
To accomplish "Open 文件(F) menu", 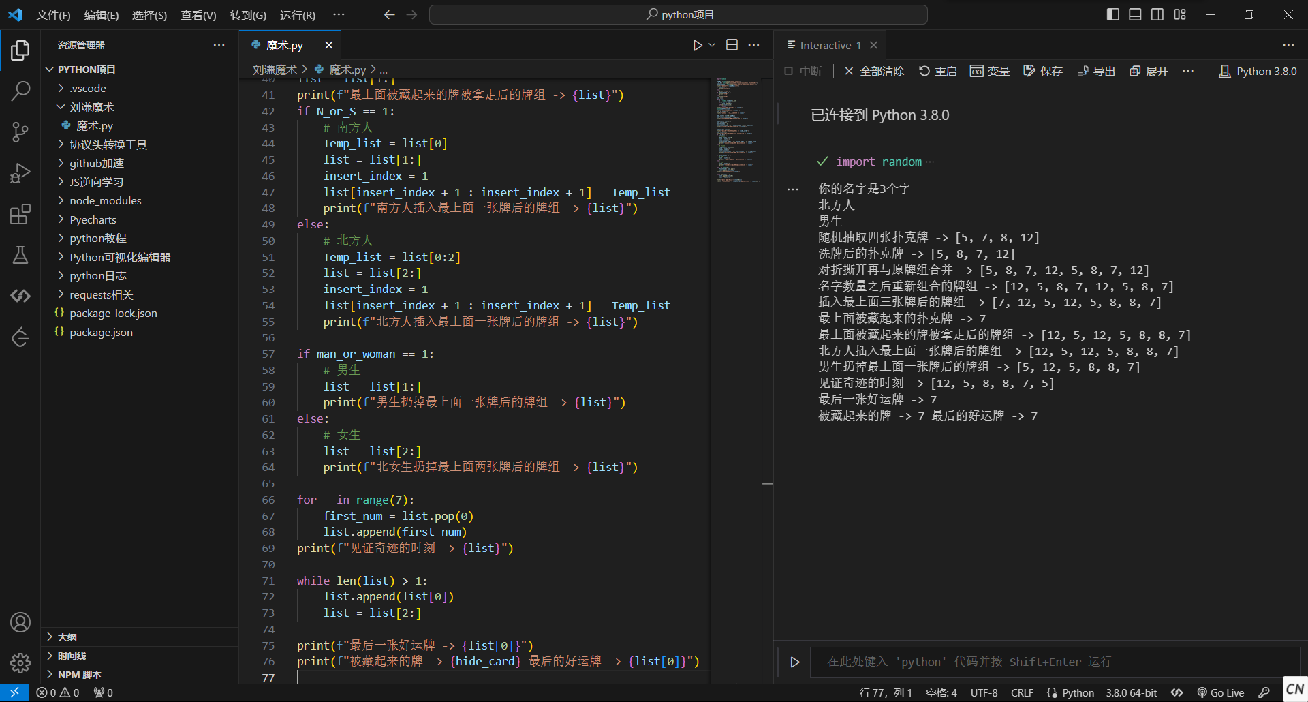I will (53, 15).
